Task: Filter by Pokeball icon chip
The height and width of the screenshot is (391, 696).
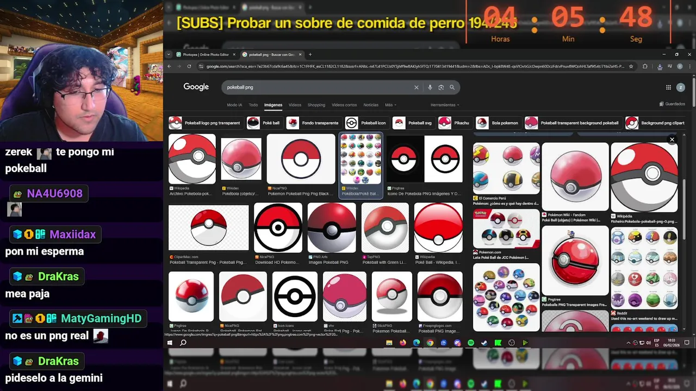Action: point(366,123)
